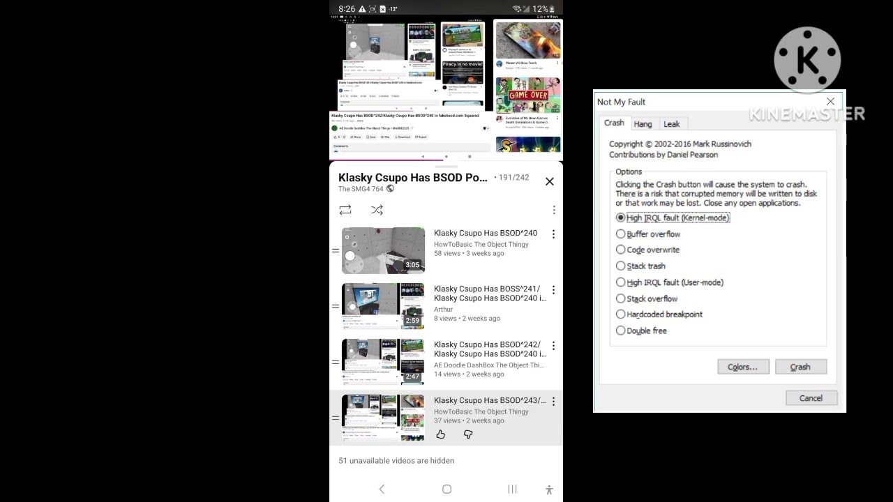The width and height of the screenshot is (893, 502).
Task: Open the BSOD^243 video thumbnail
Action: pos(383,418)
